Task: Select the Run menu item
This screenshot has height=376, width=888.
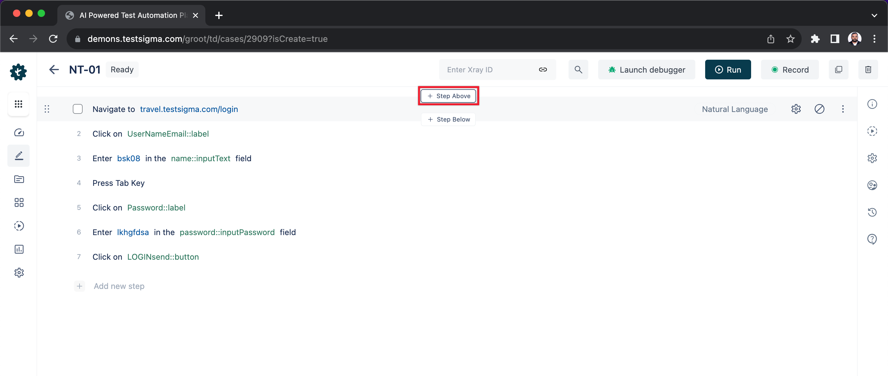Action: (x=728, y=70)
